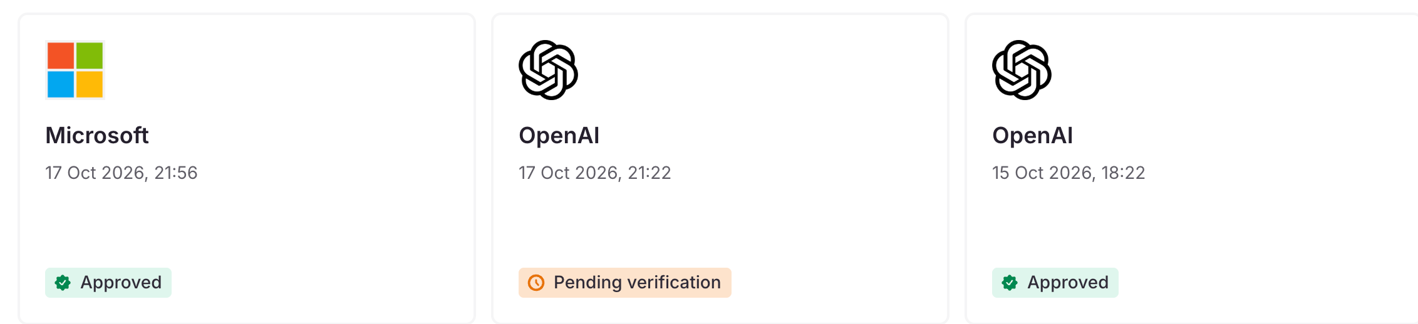The height and width of the screenshot is (324, 1418).
Task: Click the timestamp 17 Oct 2026, 21:22
Action: (x=595, y=173)
